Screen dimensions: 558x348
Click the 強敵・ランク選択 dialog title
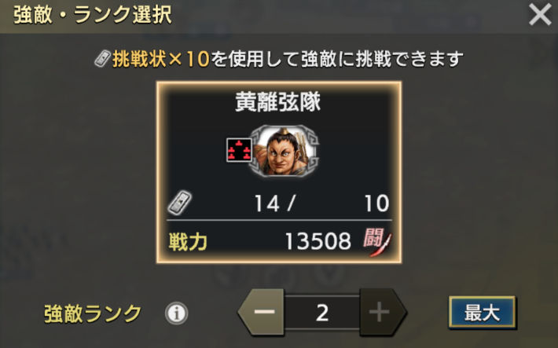[93, 15]
